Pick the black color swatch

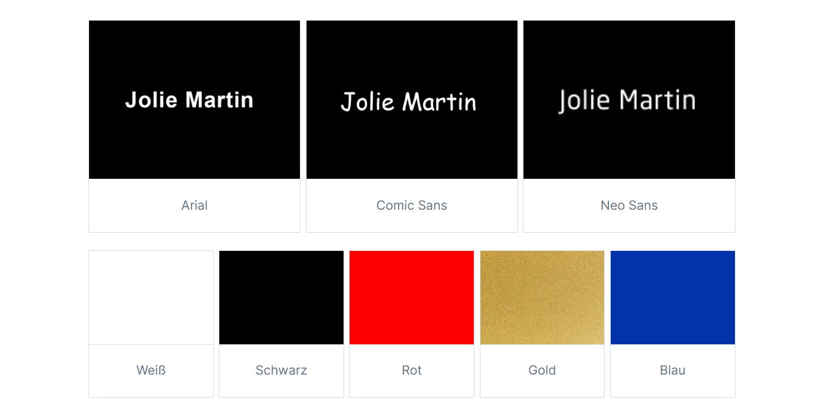281,298
